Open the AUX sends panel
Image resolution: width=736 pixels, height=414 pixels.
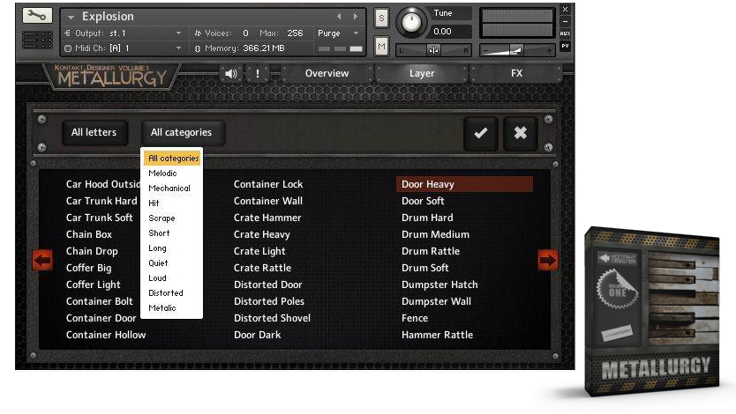pos(565,33)
